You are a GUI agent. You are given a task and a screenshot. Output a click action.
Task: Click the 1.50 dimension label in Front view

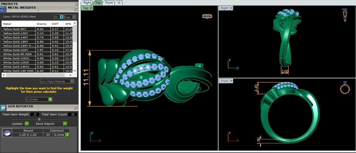pyautogui.click(x=259, y=141)
